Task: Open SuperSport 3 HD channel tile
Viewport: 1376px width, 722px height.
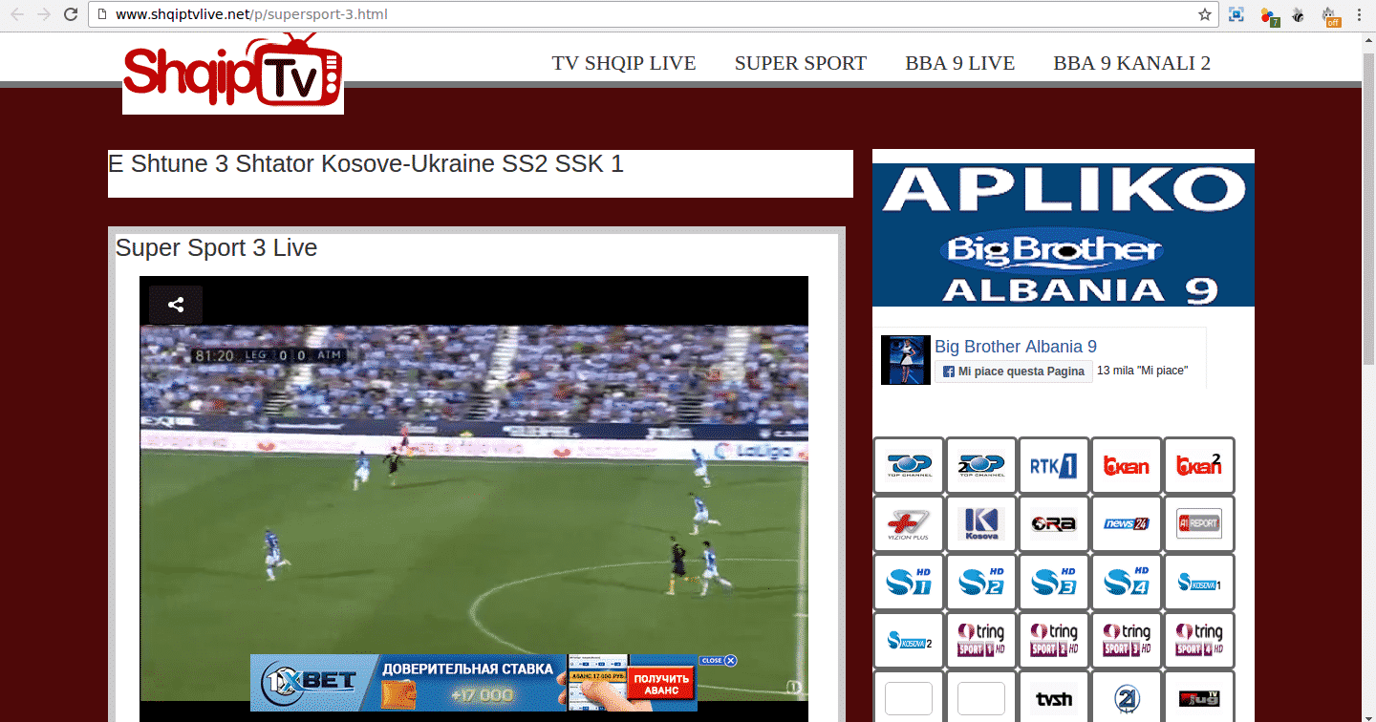Action: coord(1054,583)
